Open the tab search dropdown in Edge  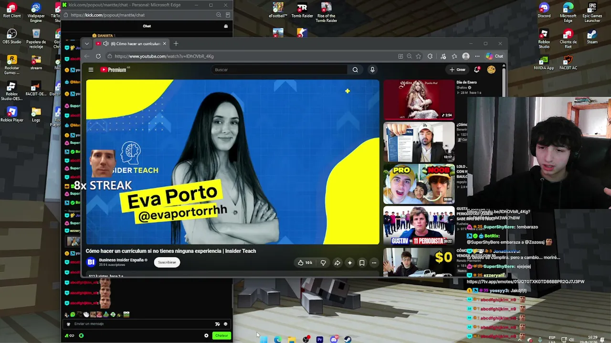pos(87,44)
